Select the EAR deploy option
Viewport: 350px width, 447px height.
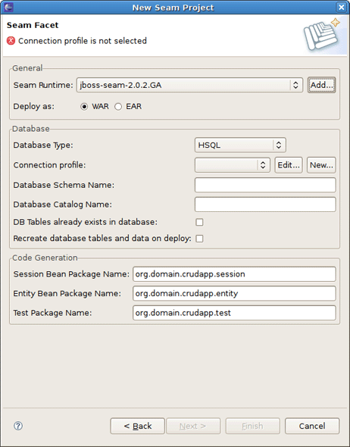coord(118,107)
